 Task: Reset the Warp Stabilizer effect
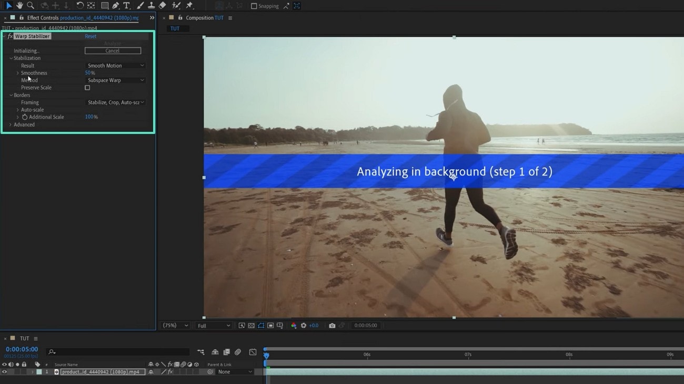[90, 36]
